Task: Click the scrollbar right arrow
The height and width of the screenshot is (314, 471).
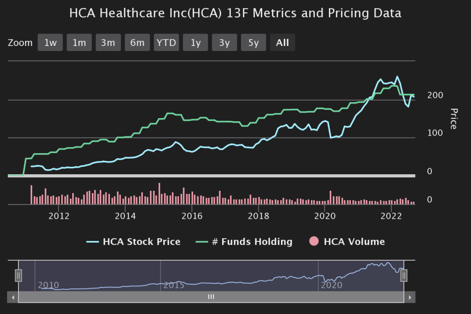Action: tap(410, 297)
